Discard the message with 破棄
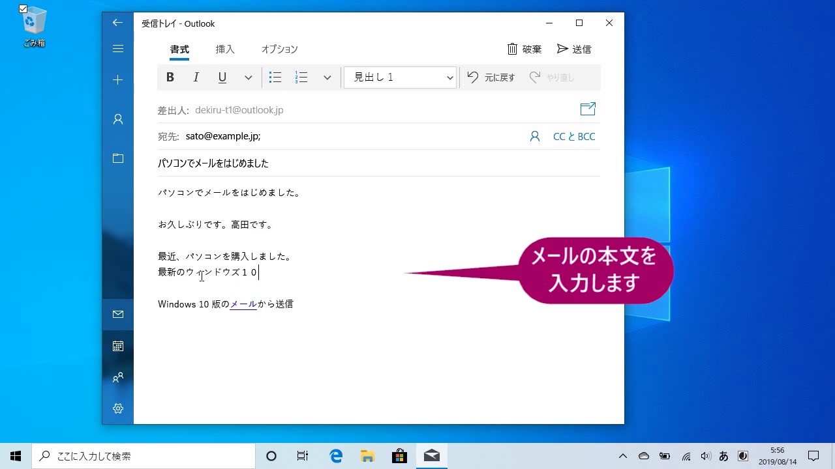This screenshot has width=835, height=469. [x=524, y=49]
